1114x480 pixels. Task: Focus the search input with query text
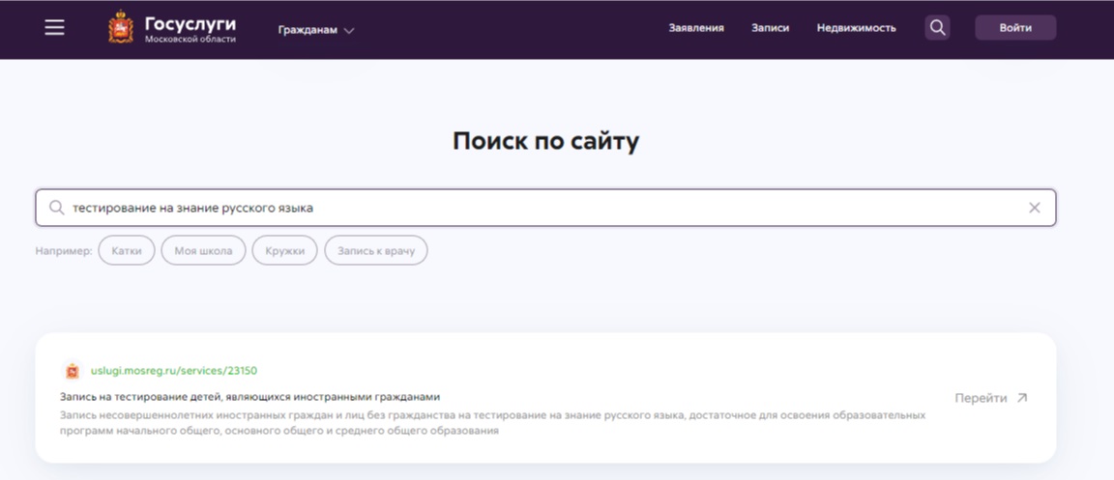pyautogui.click(x=545, y=208)
